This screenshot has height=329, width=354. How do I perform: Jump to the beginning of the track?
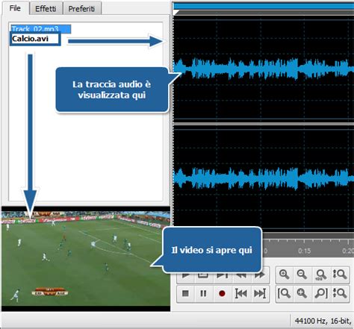click(241, 294)
